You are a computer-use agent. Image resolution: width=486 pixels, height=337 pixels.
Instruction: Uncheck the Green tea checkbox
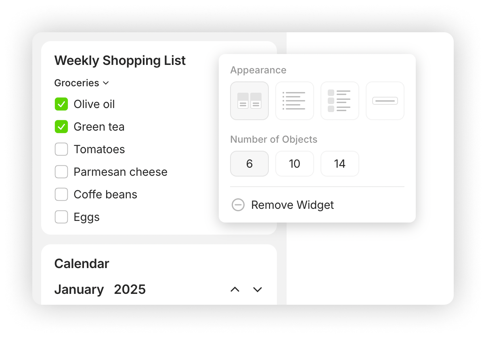pos(61,127)
